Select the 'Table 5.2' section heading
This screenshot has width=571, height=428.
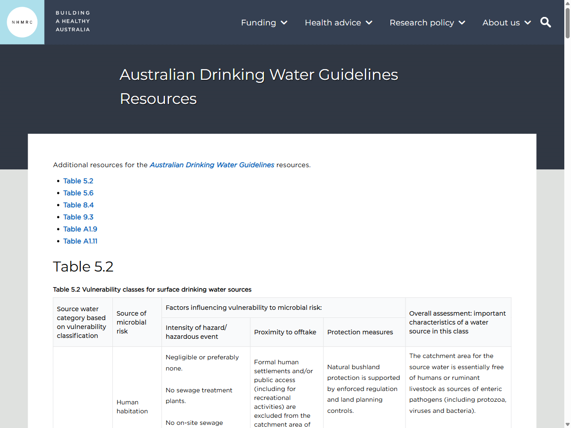pyautogui.click(x=83, y=267)
